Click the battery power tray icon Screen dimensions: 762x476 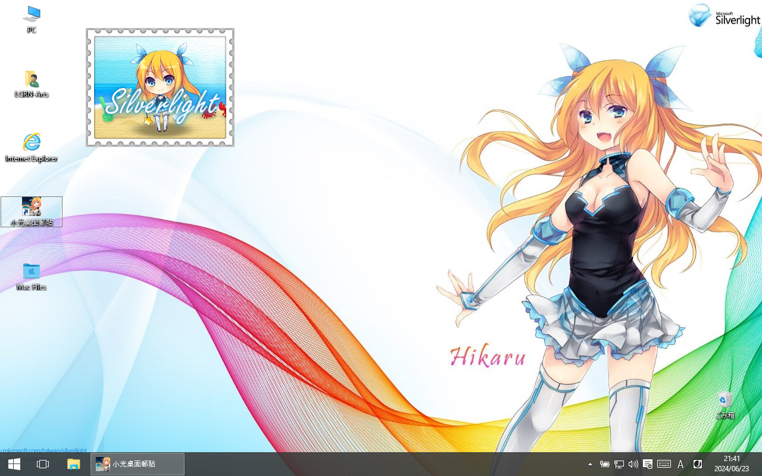click(x=604, y=464)
